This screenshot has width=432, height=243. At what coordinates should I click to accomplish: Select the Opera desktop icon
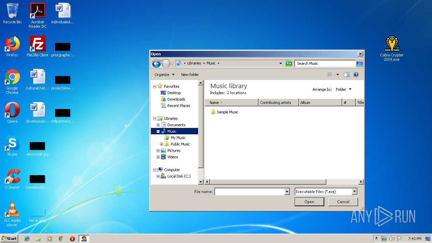click(x=12, y=113)
